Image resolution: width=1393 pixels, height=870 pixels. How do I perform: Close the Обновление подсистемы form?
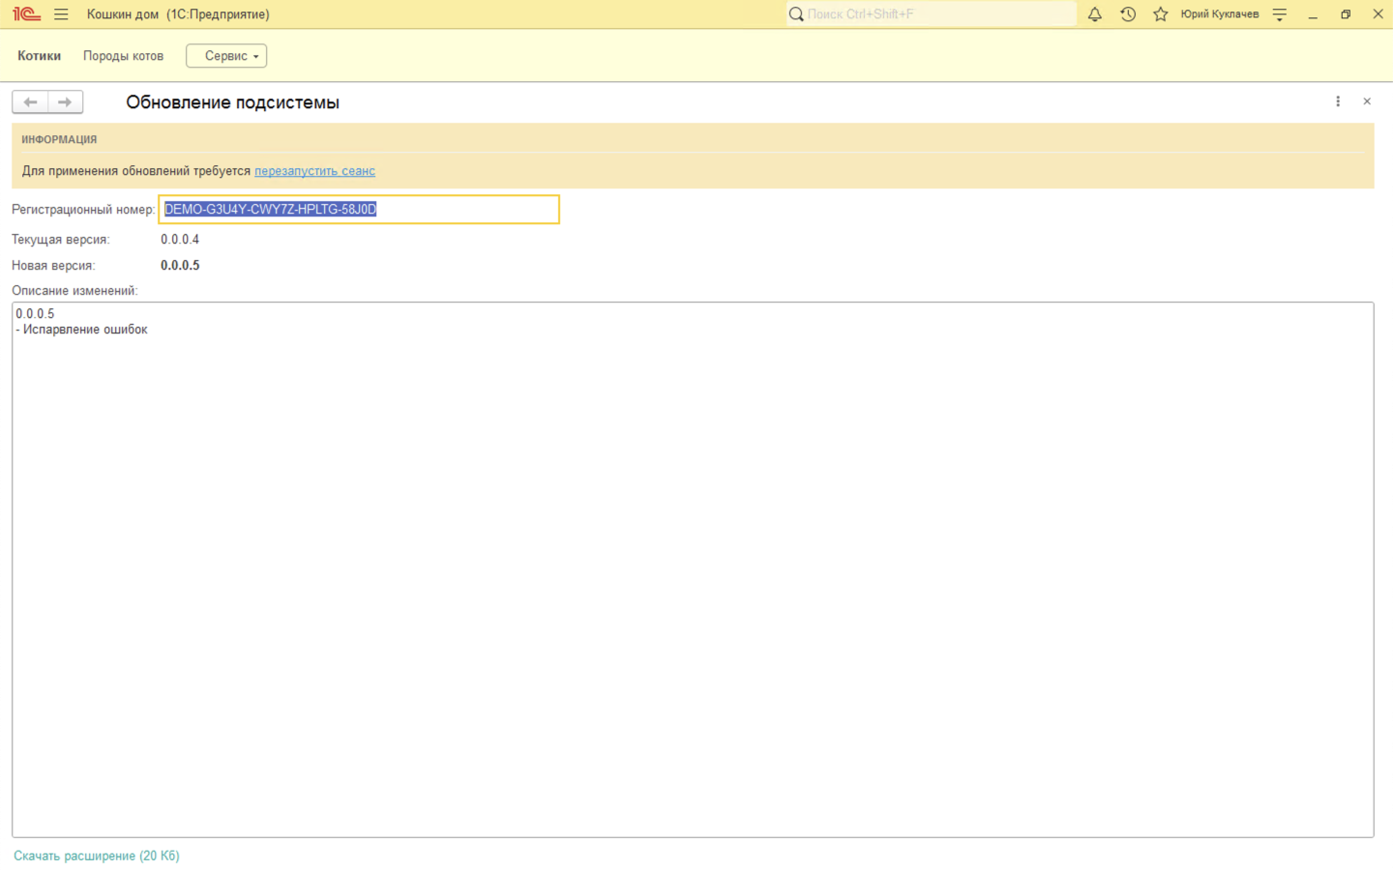tap(1367, 101)
